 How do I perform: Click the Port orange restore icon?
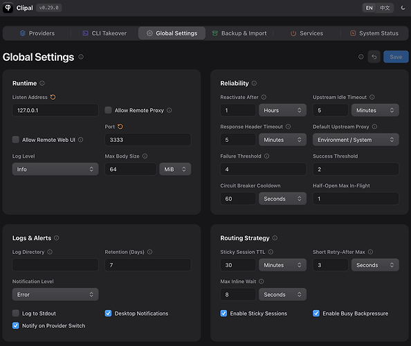[120, 127]
